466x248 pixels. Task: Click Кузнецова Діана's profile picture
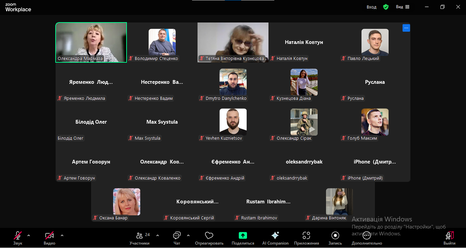click(x=304, y=82)
